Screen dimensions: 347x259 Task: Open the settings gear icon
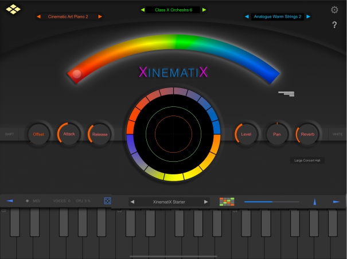[334, 10]
